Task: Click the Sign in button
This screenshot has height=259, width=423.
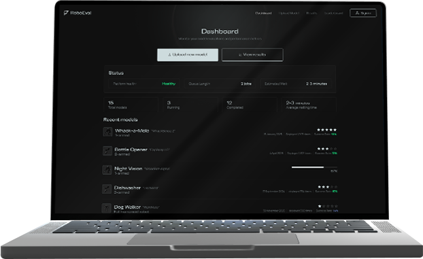Action: coord(363,13)
